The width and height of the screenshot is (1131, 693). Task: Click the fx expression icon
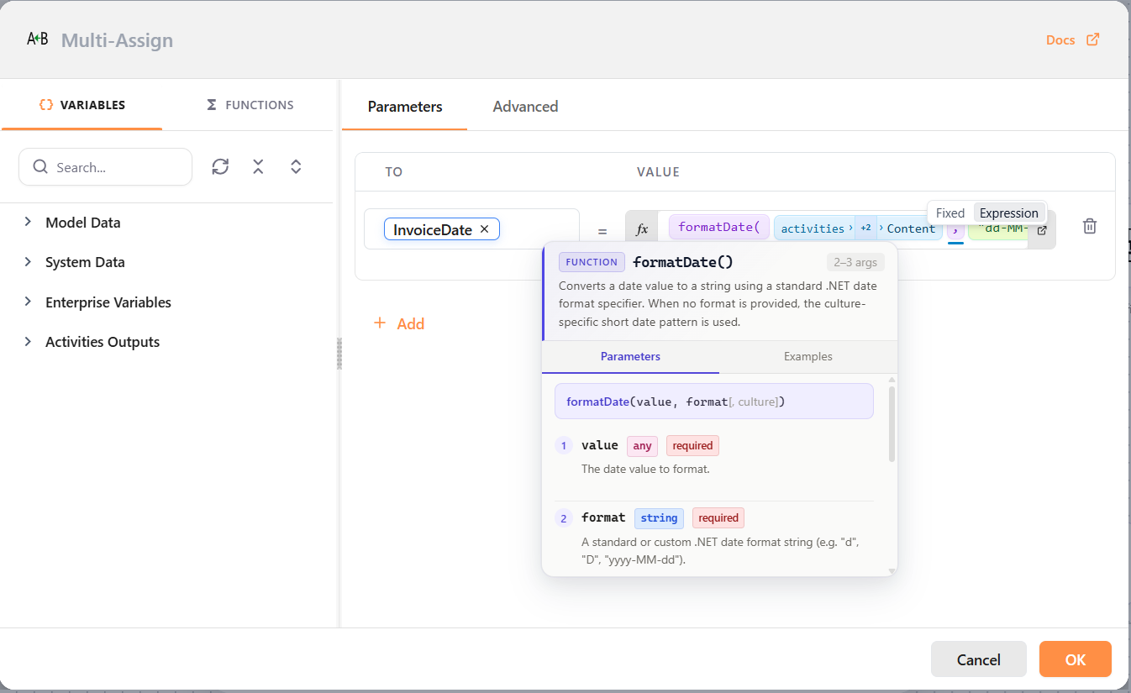click(x=642, y=229)
